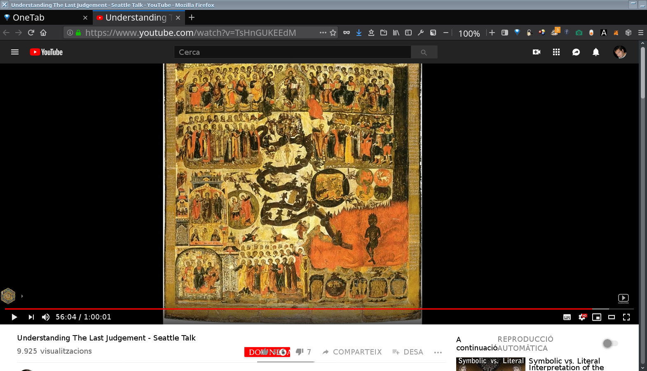Image resolution: width=647 pixels, height=371 pixels.
Task: Go to the YouTube home logo
Action: point(46,52)
